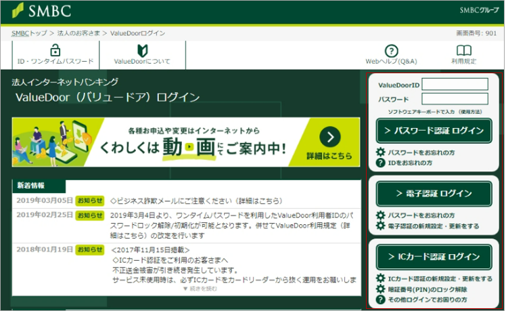The width and height of the screenshot is (506, 311).
Task: Click gear icon beside ICカード認証の新規設定・更新をする
Action: (381, 278)
